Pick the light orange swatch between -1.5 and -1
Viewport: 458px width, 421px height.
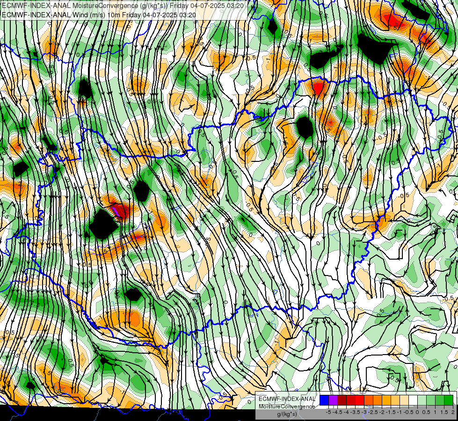pos(395,400)
